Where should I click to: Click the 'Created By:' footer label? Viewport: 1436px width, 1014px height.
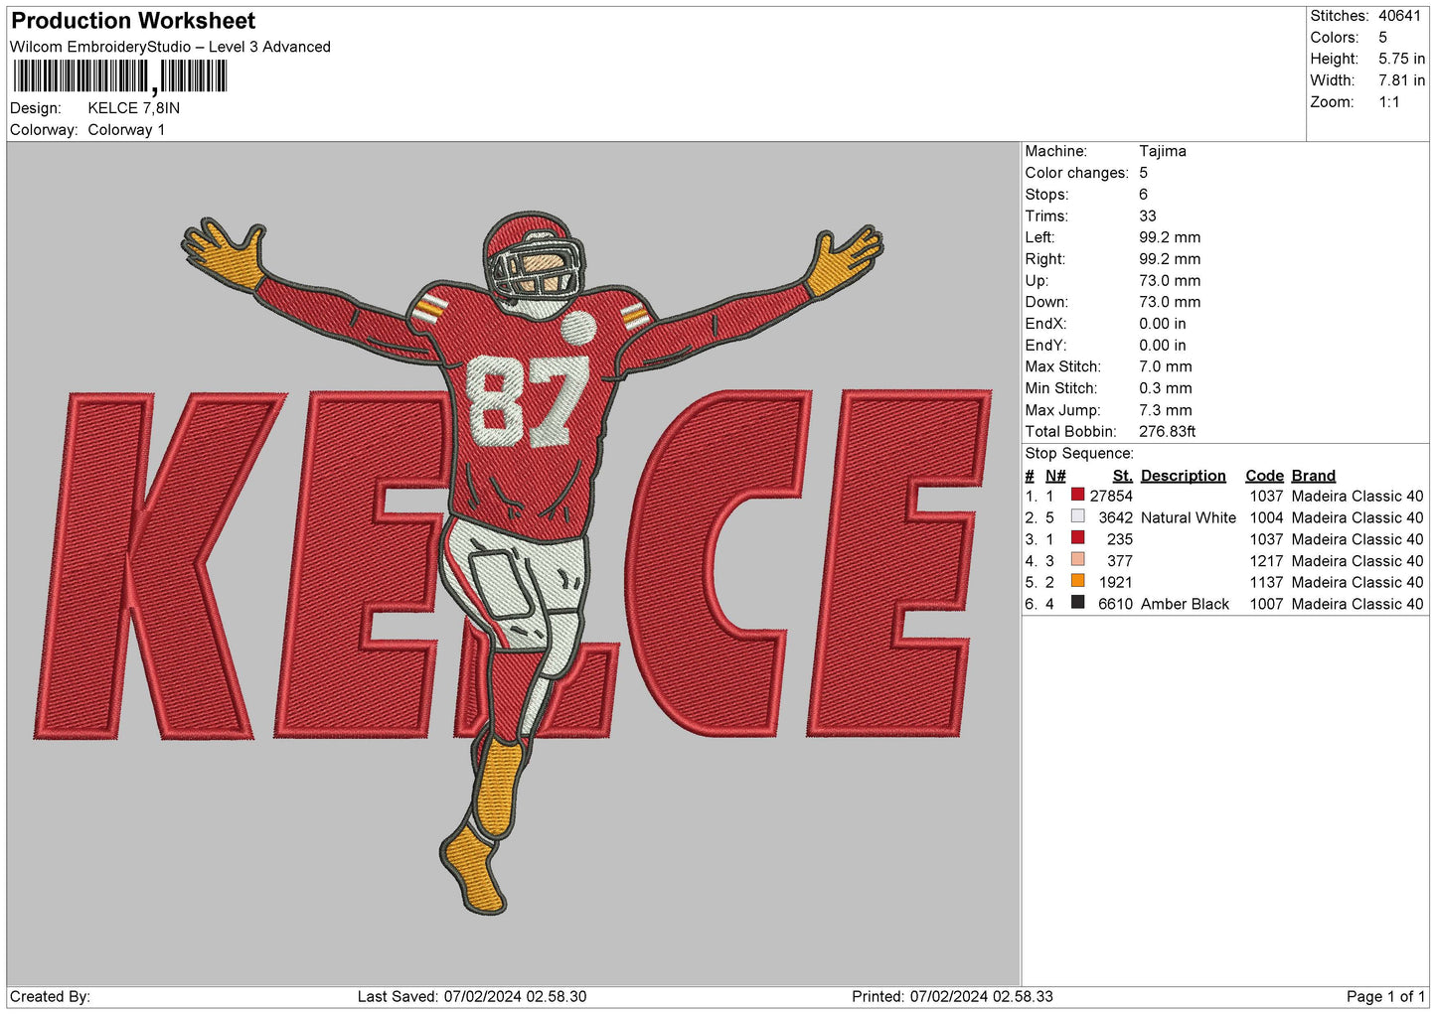coord(50,996)
